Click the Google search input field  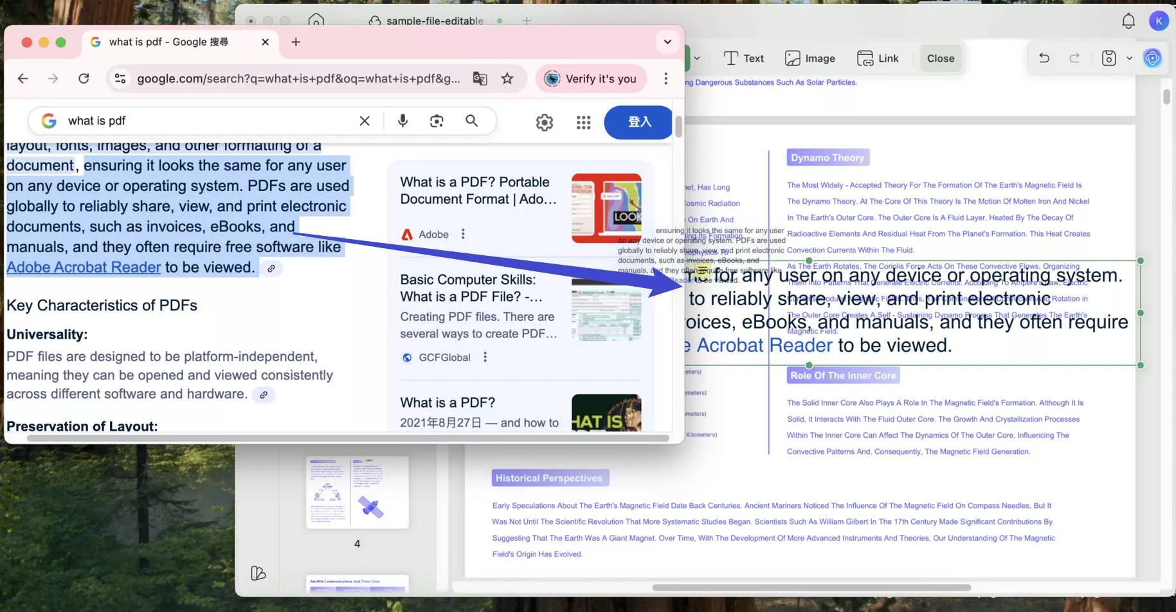(209, 121)
